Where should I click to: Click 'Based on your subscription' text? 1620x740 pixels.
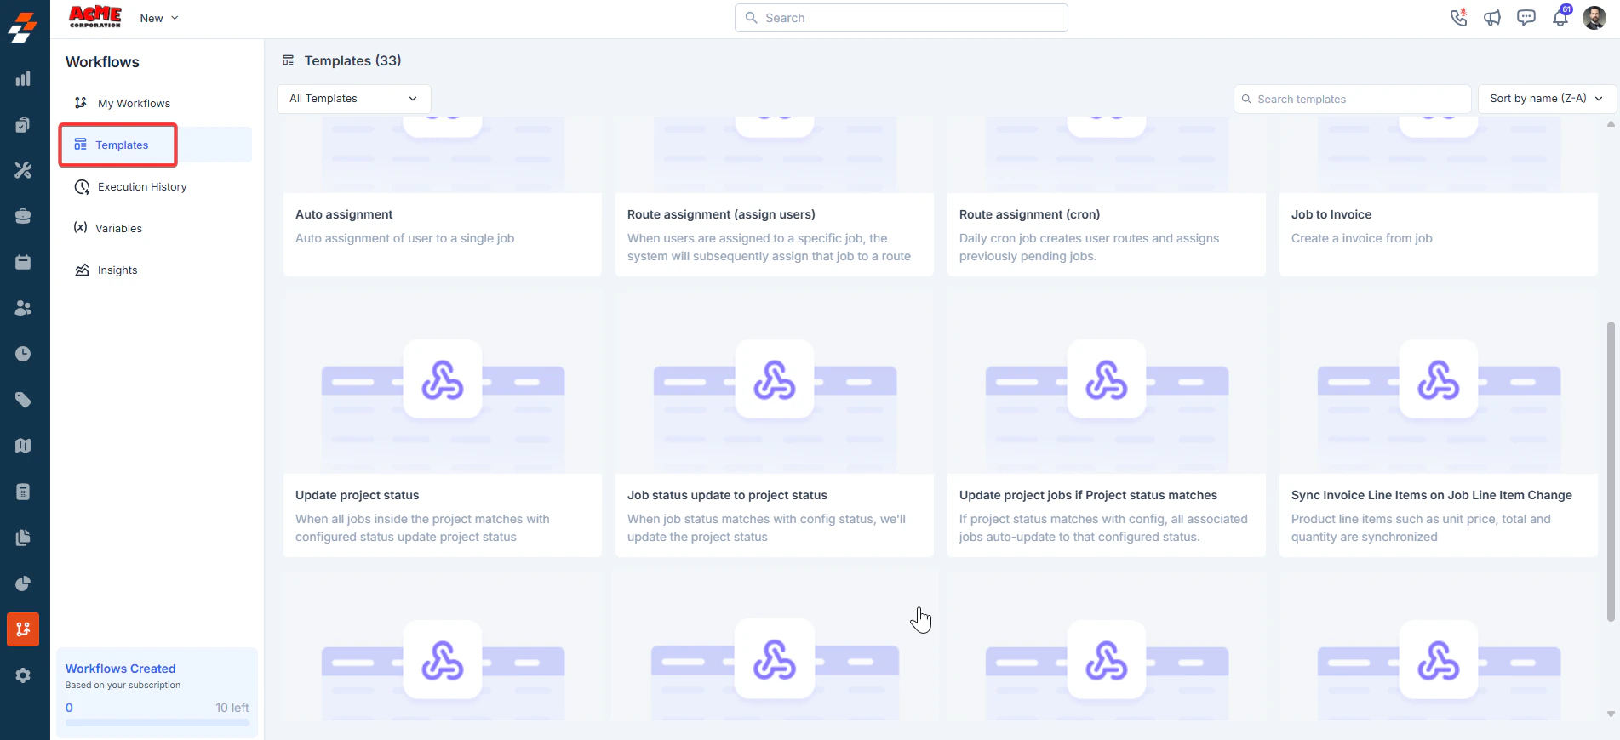(x=123, y=685)
